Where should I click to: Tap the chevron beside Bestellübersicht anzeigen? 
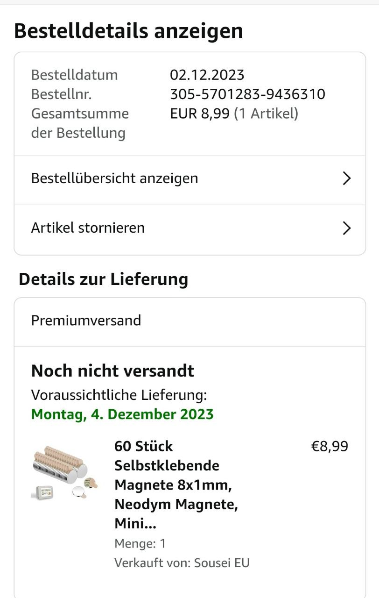coord(346,178)
